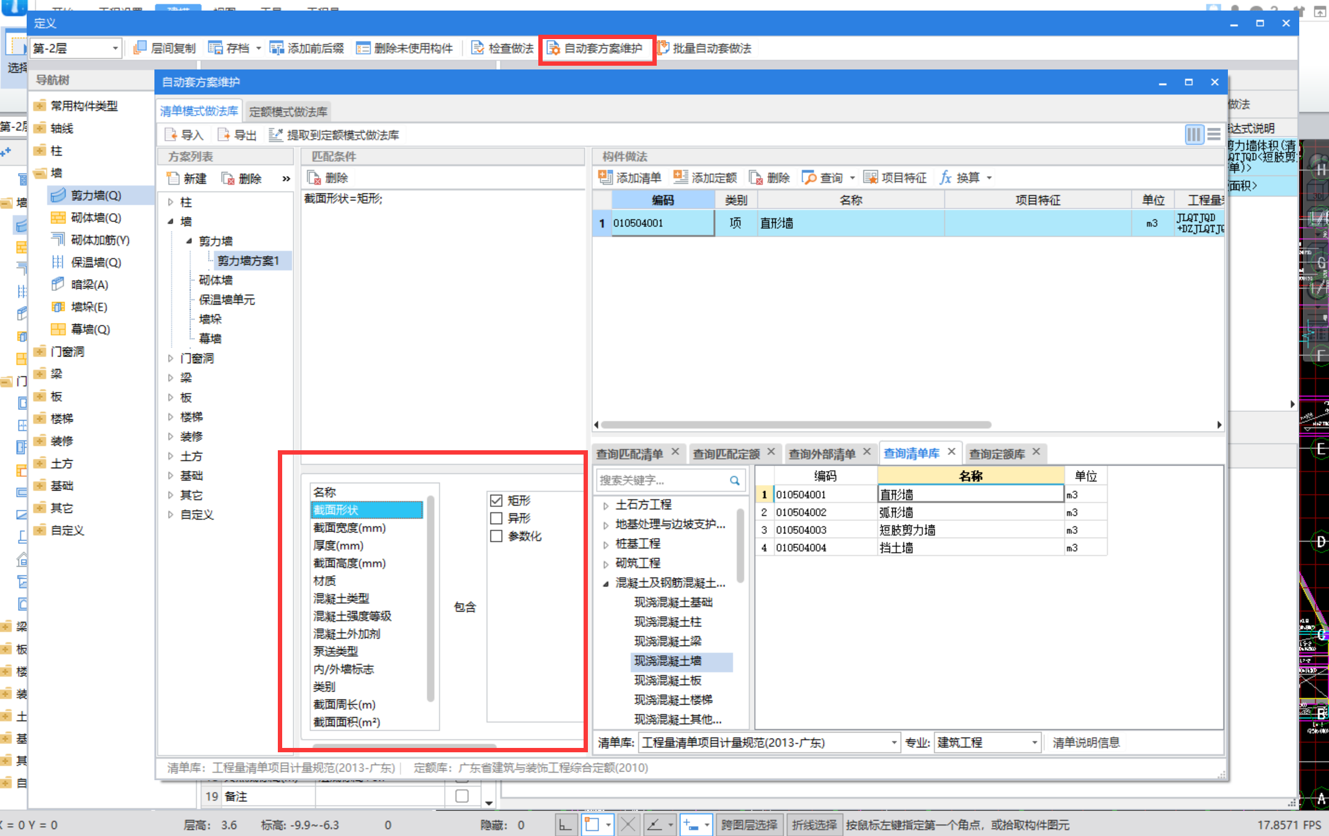Open the 查询匹配清单 tab
The height and width of the screenshot is (836, 1329).
pos(629,453)
